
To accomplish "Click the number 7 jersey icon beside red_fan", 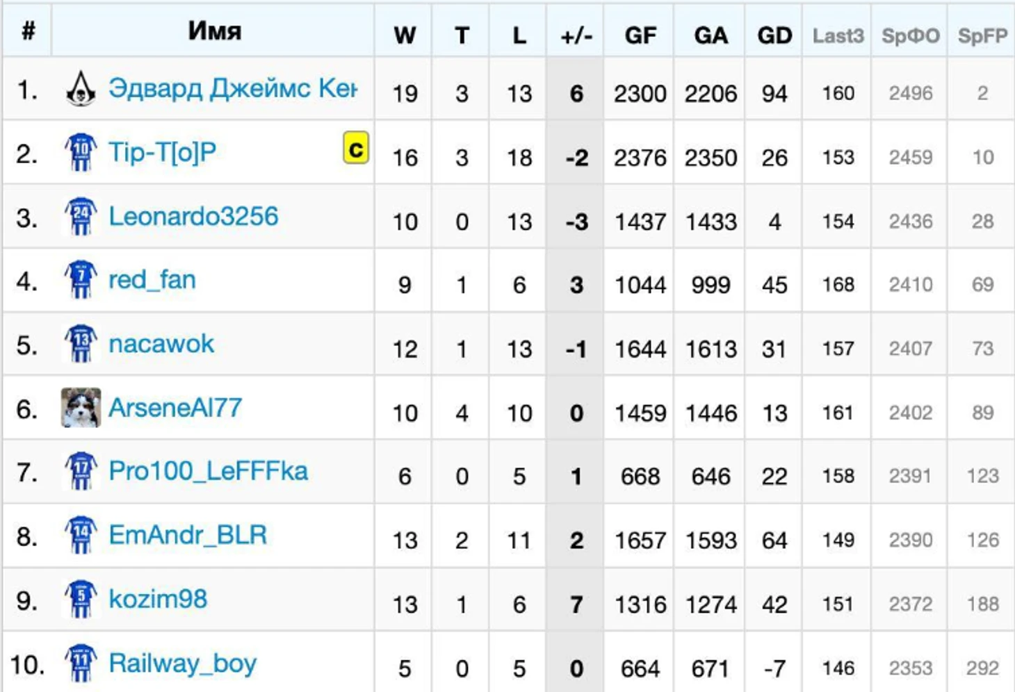I will coord(81,279).
